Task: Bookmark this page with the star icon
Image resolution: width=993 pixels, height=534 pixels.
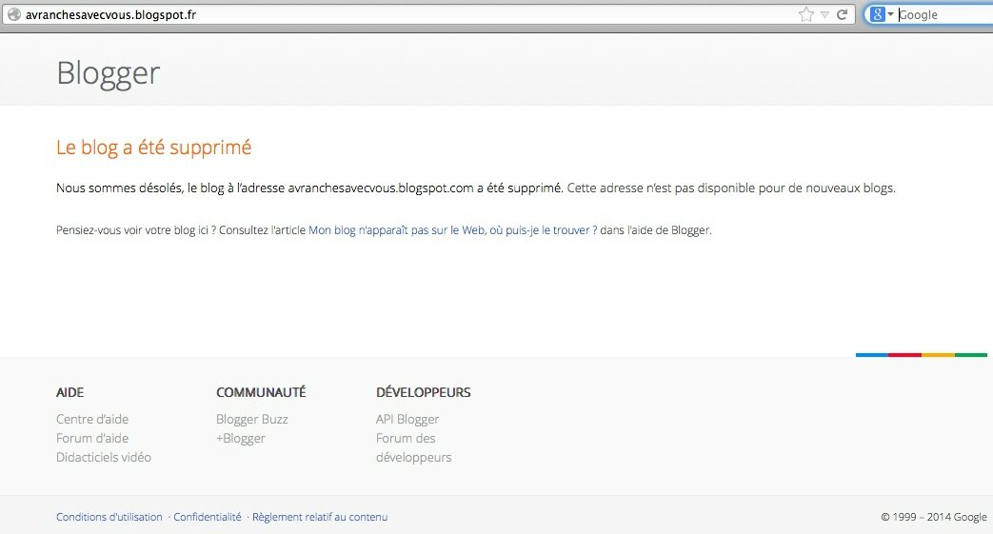Action: (x=806, y=14)
